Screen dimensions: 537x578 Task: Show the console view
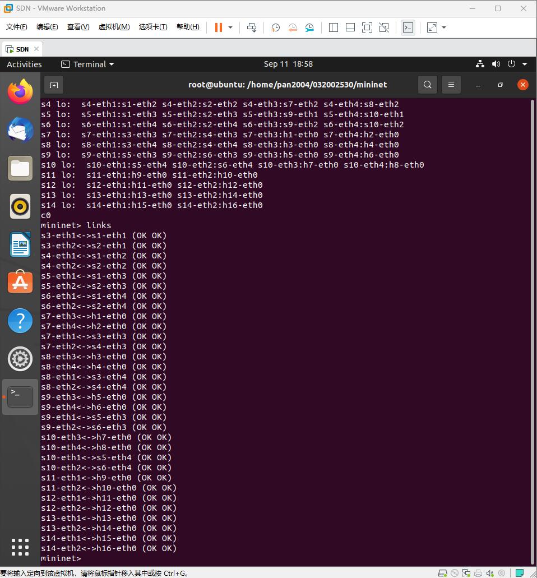[408, 27]
